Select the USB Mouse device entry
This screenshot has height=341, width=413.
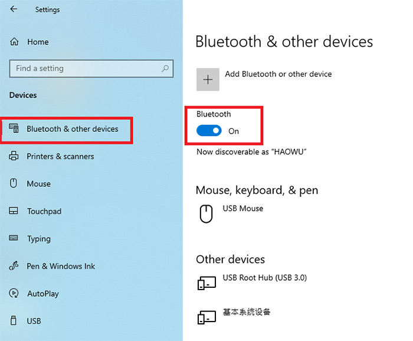coord(243,209)
